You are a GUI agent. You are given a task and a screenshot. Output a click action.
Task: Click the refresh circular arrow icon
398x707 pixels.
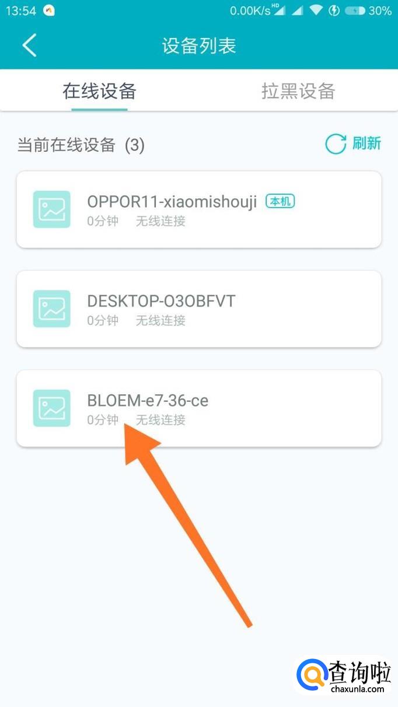point(336,144)
